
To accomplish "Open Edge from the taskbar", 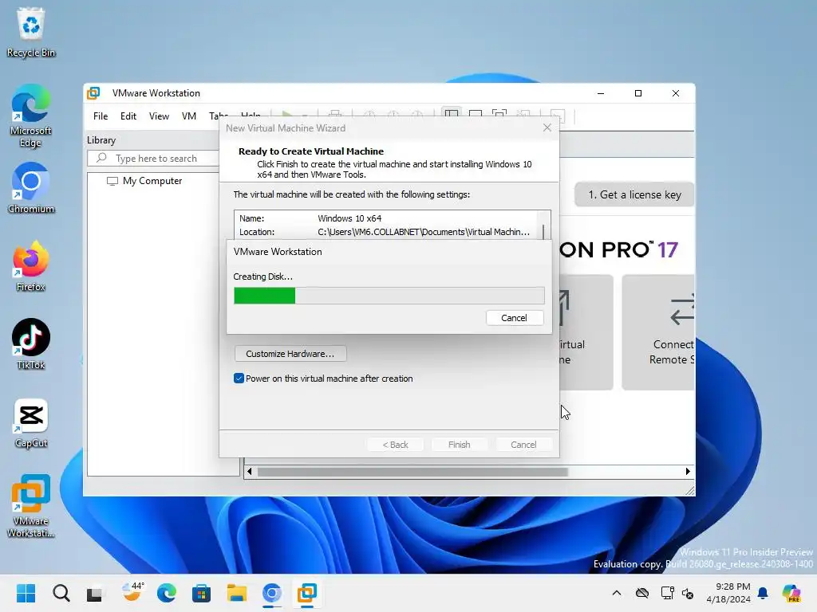I will point(166,593).
